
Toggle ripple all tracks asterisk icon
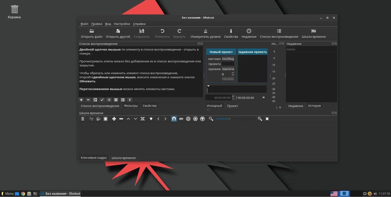[195, 119]
